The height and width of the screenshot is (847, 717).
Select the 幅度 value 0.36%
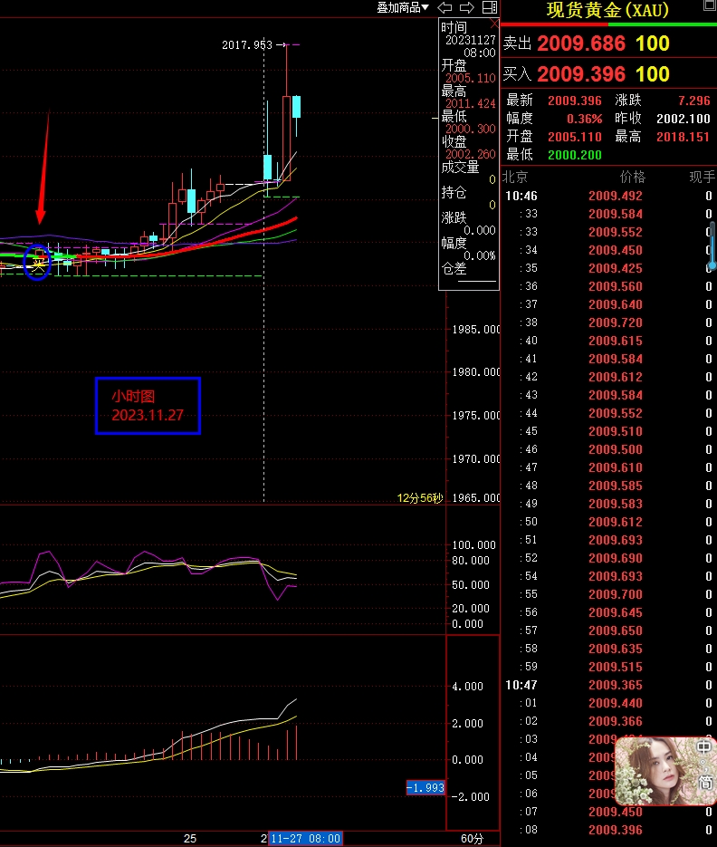click(584, 119)
